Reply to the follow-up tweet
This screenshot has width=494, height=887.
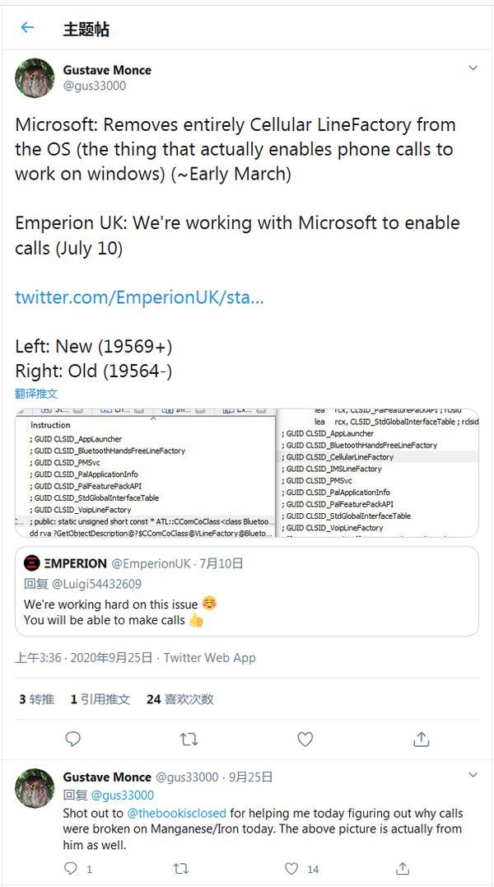(x=71, y=868)
